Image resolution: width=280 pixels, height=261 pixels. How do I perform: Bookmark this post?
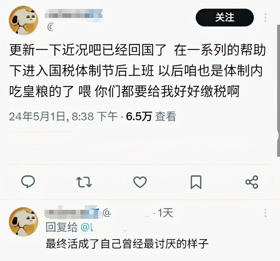[196, 182]
